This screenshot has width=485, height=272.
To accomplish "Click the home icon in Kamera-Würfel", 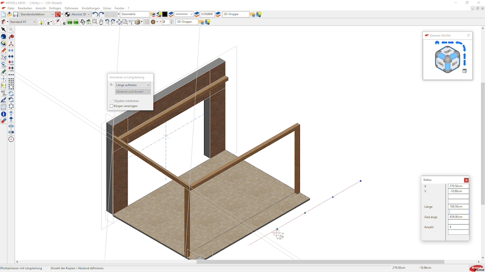I will click(437, 43).
